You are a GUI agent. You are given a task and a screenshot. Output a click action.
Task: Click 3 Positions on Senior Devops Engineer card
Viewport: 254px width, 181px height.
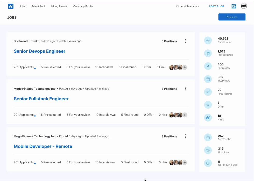tap(169, 41)
